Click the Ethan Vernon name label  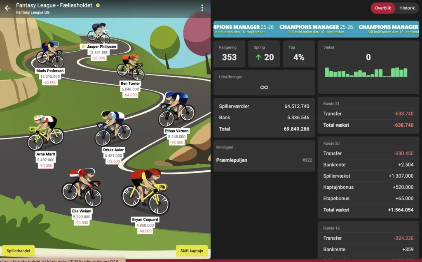(176, 131)
